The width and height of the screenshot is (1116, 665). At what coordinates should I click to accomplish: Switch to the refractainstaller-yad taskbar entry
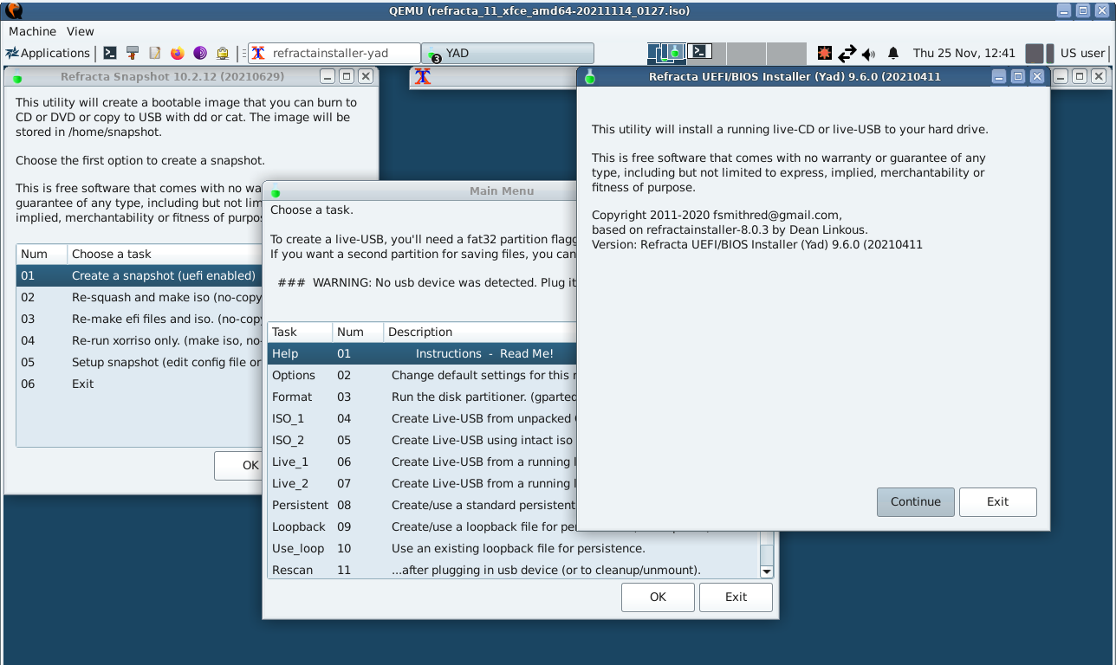334,53
